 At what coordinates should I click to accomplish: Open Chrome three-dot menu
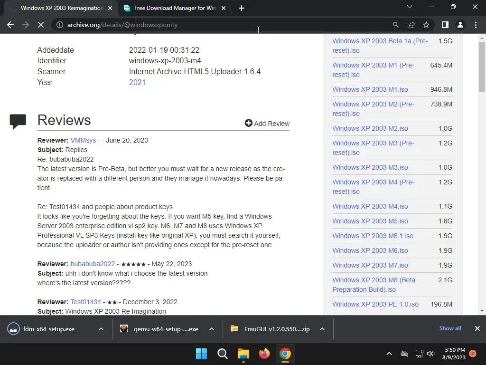(476, 25)
